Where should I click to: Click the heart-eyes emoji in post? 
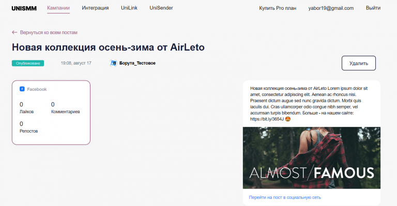click(x=288, y=119)
